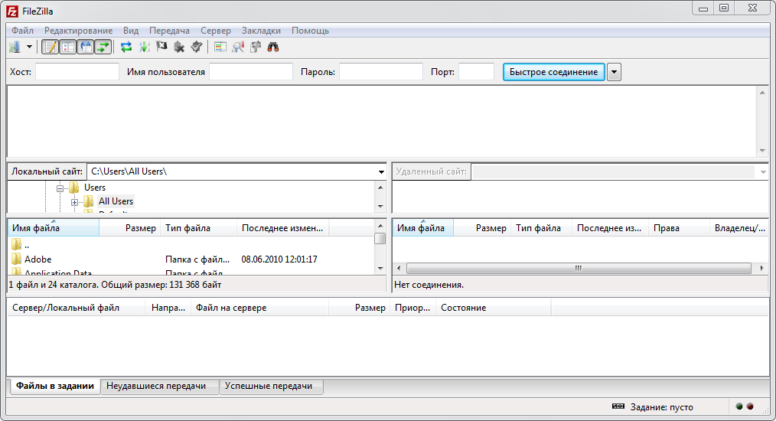The height and width of the screenshot is (421, 776).
Task: Open the Вид menu
Action: pos(131,31)
